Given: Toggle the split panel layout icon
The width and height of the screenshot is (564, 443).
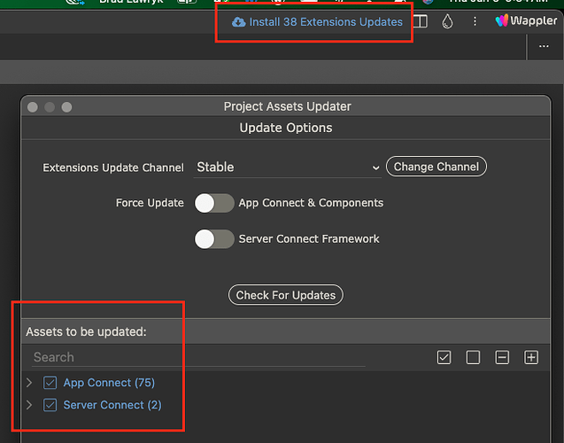Looking at the screenshot, I should [420, 21].
